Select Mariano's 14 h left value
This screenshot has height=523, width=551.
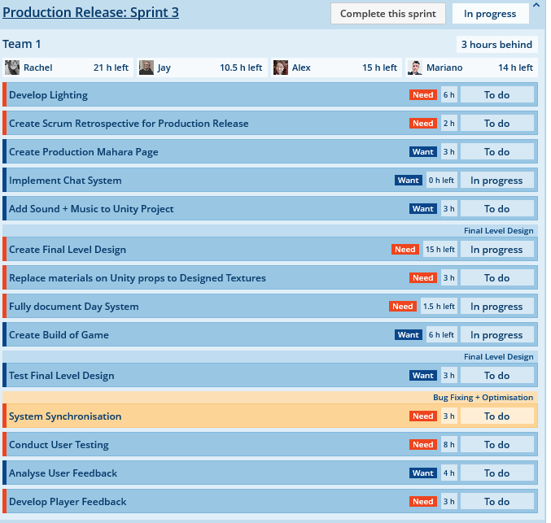[x=515, y=68]
